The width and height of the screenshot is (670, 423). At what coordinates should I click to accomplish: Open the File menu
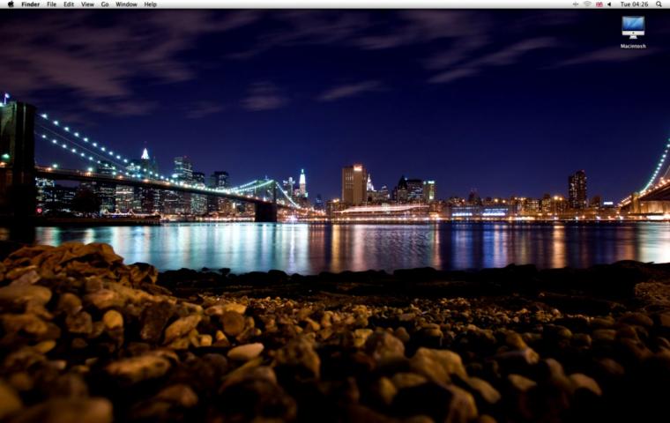pos(51,4)
